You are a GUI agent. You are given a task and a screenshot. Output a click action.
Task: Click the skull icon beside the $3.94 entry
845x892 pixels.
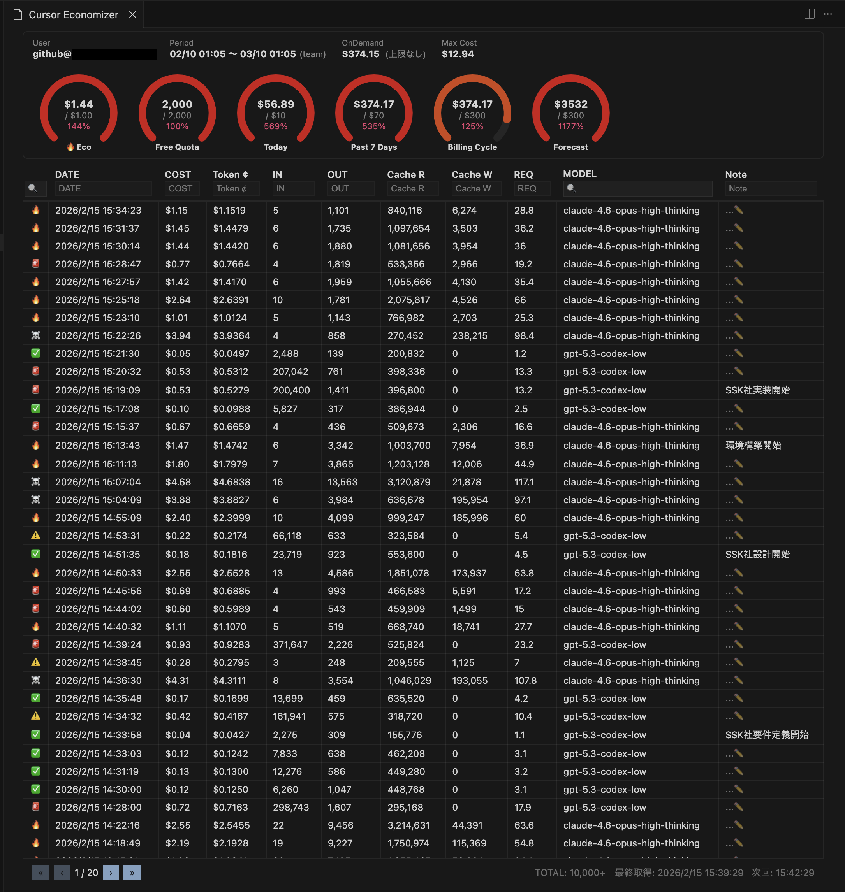35,335
